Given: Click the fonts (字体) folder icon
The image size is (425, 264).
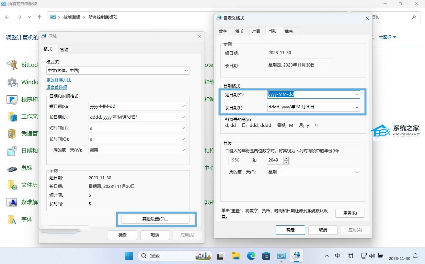Looking at the screenshot, I should tap(12, 219).
